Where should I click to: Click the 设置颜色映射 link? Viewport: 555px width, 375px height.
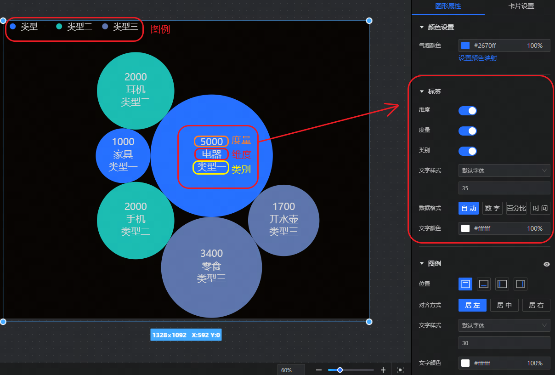(478, 58)
